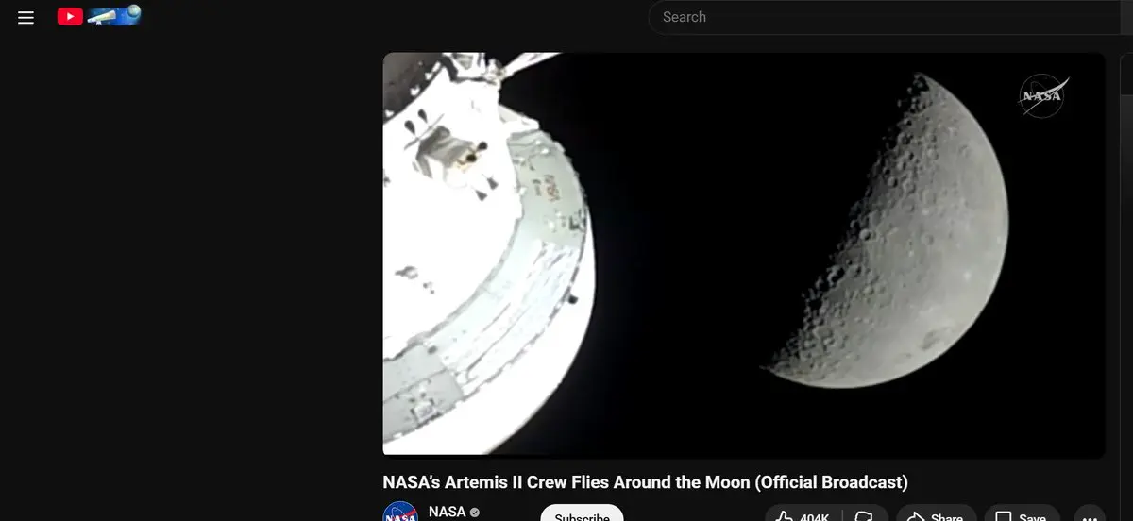This screenshot has width=1133, height=521.
Task: Click the NASA watermark logo in video
Action: tap(1042, 96)
